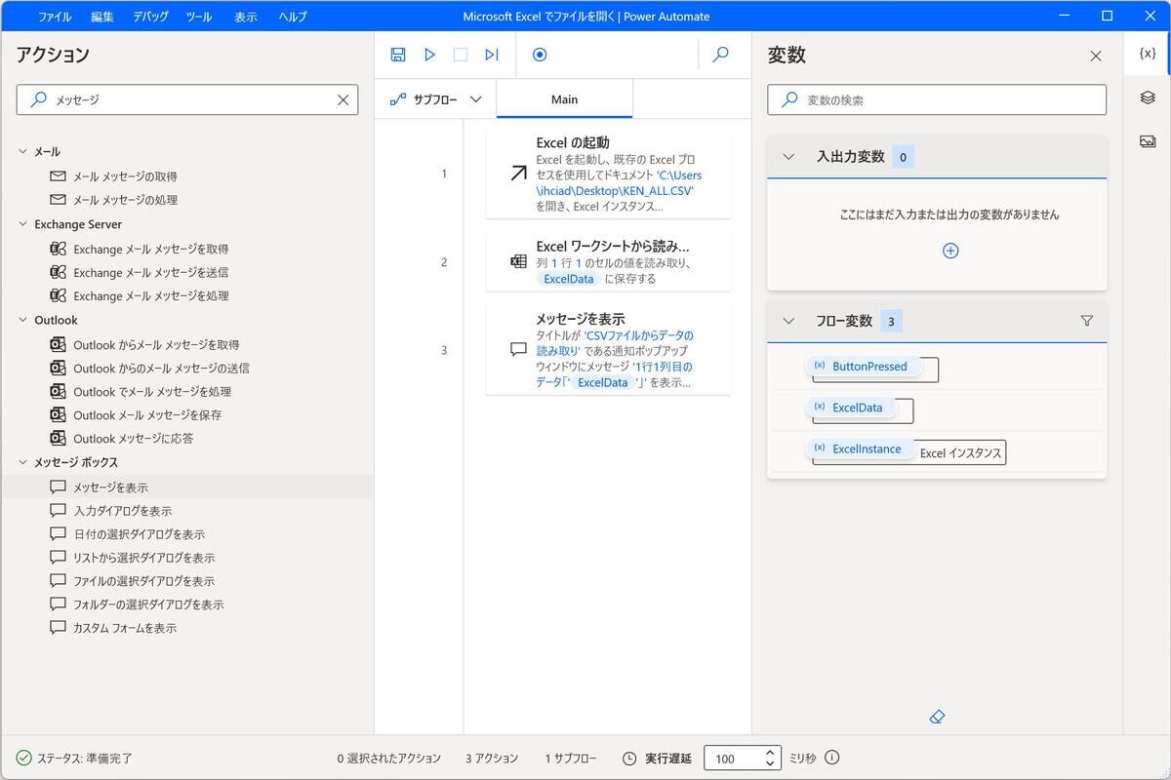Click the eraser icon to clear variables
This screenshot has width=1171, height=780.
tap(937, 717)
